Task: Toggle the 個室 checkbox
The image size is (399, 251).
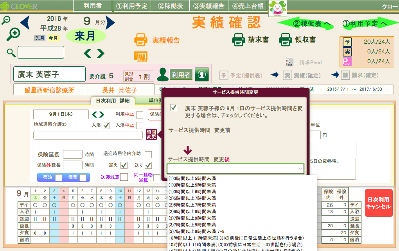Action: [83, 177]
